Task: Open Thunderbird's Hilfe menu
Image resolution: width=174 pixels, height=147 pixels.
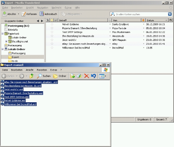Action: click(x=77, y=8)
